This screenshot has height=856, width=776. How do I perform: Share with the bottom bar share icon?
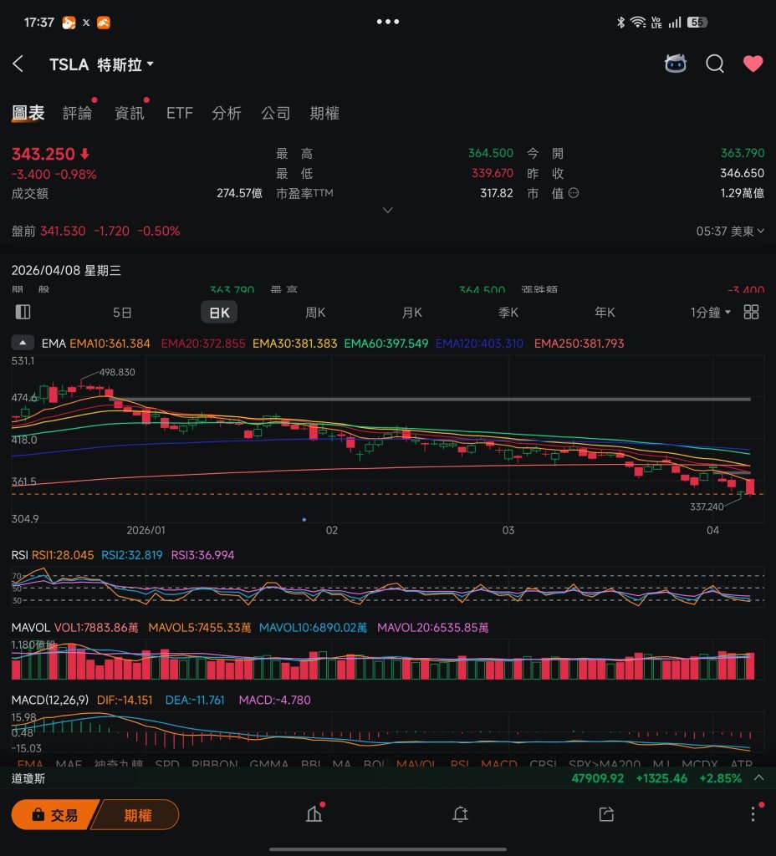(x=606, y=814)
